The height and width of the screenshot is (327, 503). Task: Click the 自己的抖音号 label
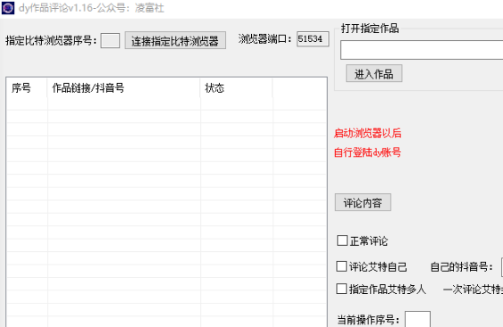pos(461,266)
